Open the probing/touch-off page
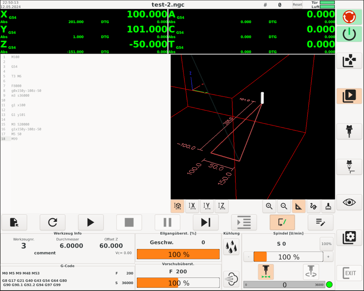Screen dimensions: 364x291 pyautogui.click(x=349, y=167)
